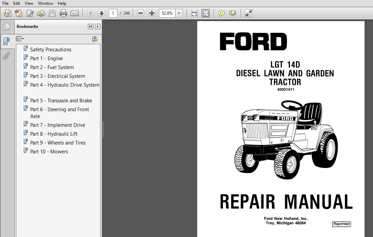The height and width of the screenshot is (237, 373).
Task: Select Part 2 - Fuel System bookmark
Action: (x=52, y=67)
